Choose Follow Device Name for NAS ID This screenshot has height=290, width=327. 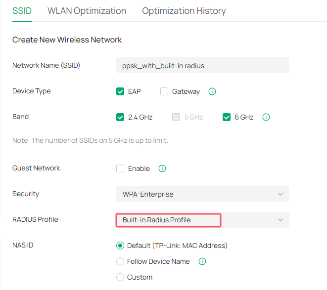pyautogui.click(x=120, y=261)
